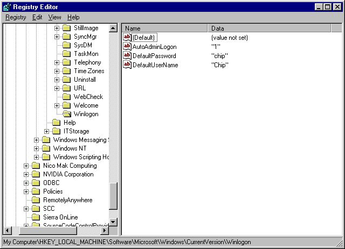Select the Sierra OnLine key label
Viewport: 345px width, 249px height.
tap(60, 217)
